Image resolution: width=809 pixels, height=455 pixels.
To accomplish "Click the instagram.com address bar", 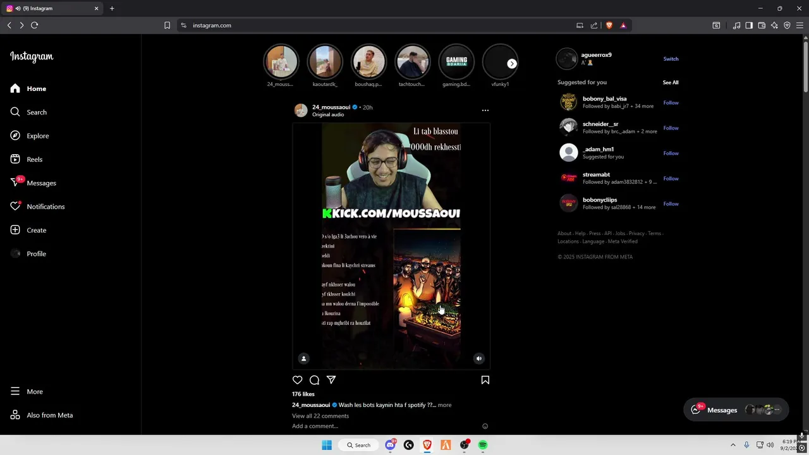I will tap(379, 25).
